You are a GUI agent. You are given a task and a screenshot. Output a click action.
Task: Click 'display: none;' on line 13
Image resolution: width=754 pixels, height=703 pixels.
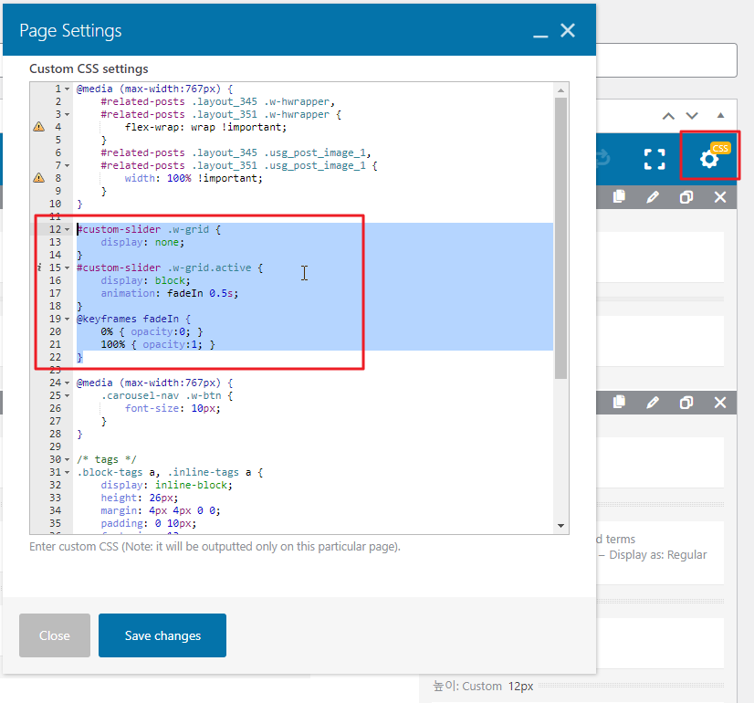point(142,242)
